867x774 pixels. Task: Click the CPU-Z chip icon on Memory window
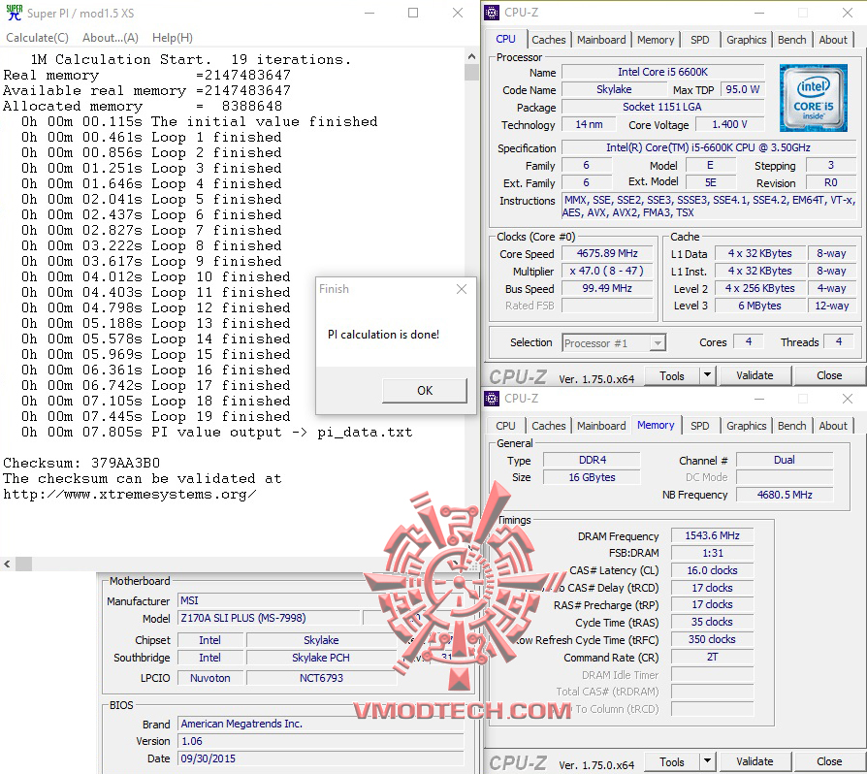[x=493, y=399]
